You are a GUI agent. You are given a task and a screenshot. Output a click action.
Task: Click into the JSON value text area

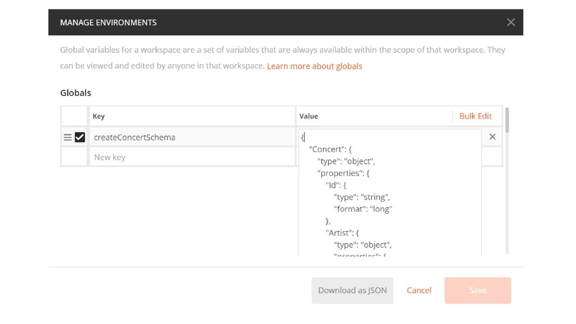click(x=390, y=193)
